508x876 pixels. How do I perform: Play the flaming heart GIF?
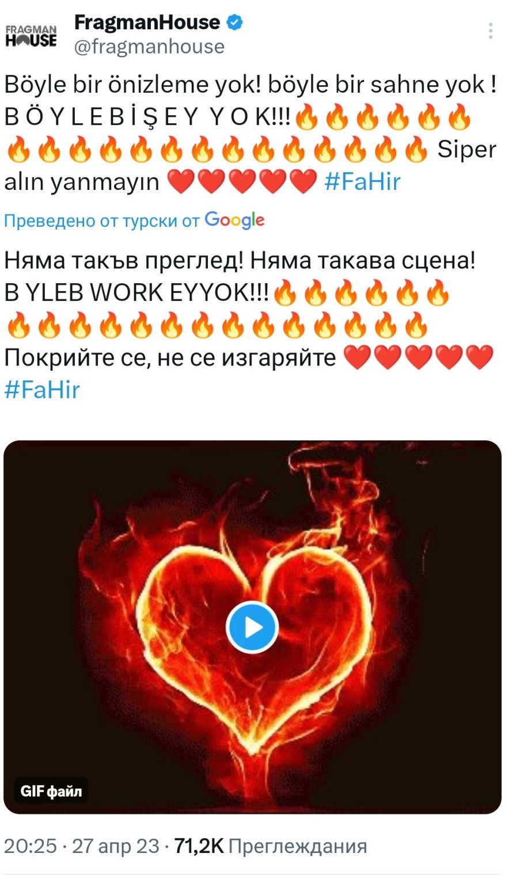252,627
